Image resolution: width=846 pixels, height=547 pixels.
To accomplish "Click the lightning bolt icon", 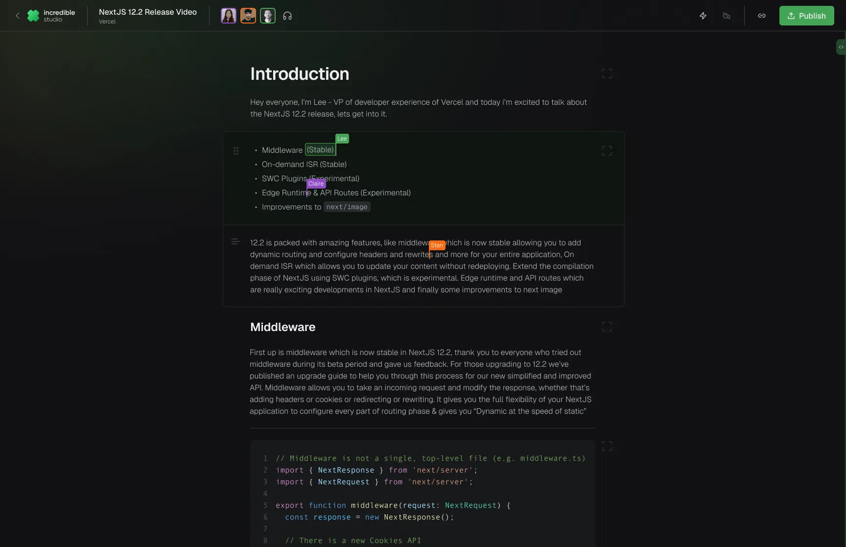I will [703, 16].
